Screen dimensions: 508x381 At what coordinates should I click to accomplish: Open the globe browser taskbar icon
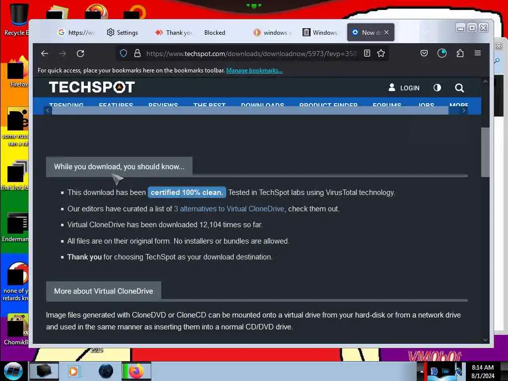[106, 371]
